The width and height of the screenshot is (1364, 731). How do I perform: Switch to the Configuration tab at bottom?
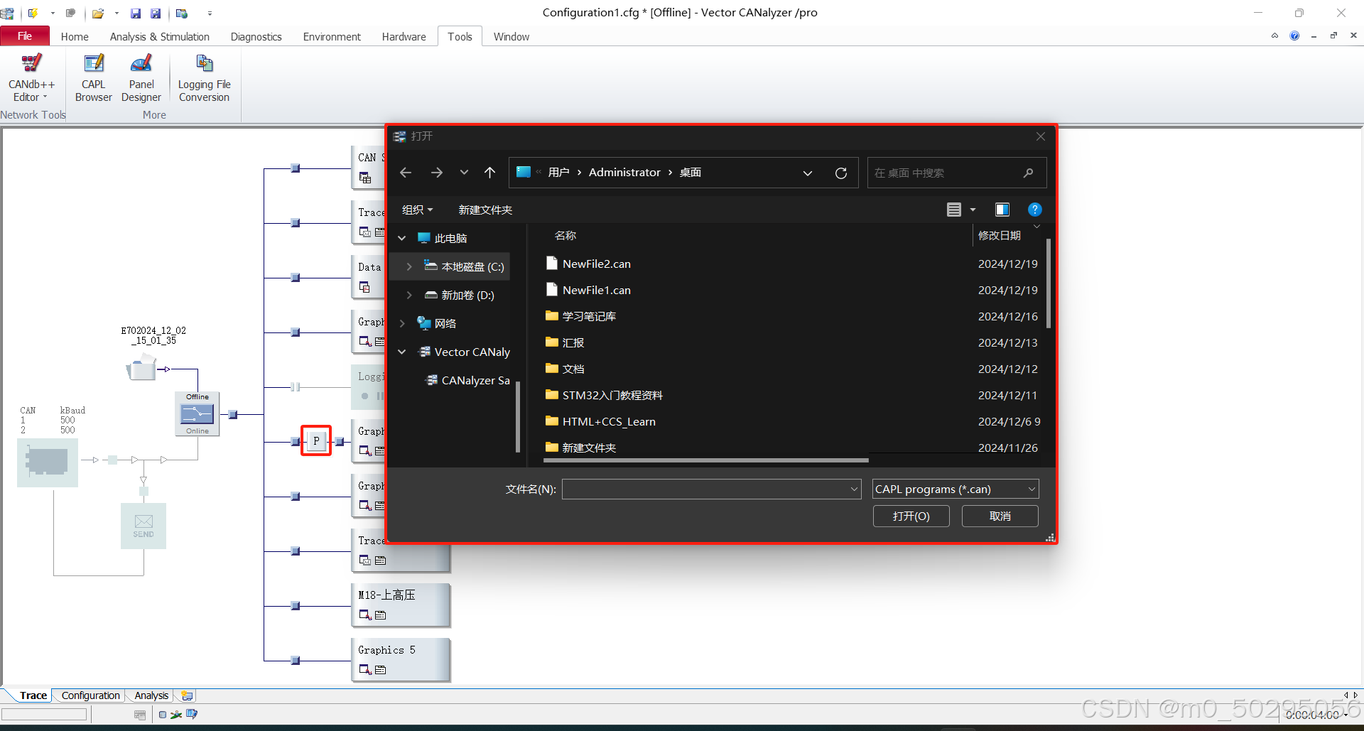point(90,695)
